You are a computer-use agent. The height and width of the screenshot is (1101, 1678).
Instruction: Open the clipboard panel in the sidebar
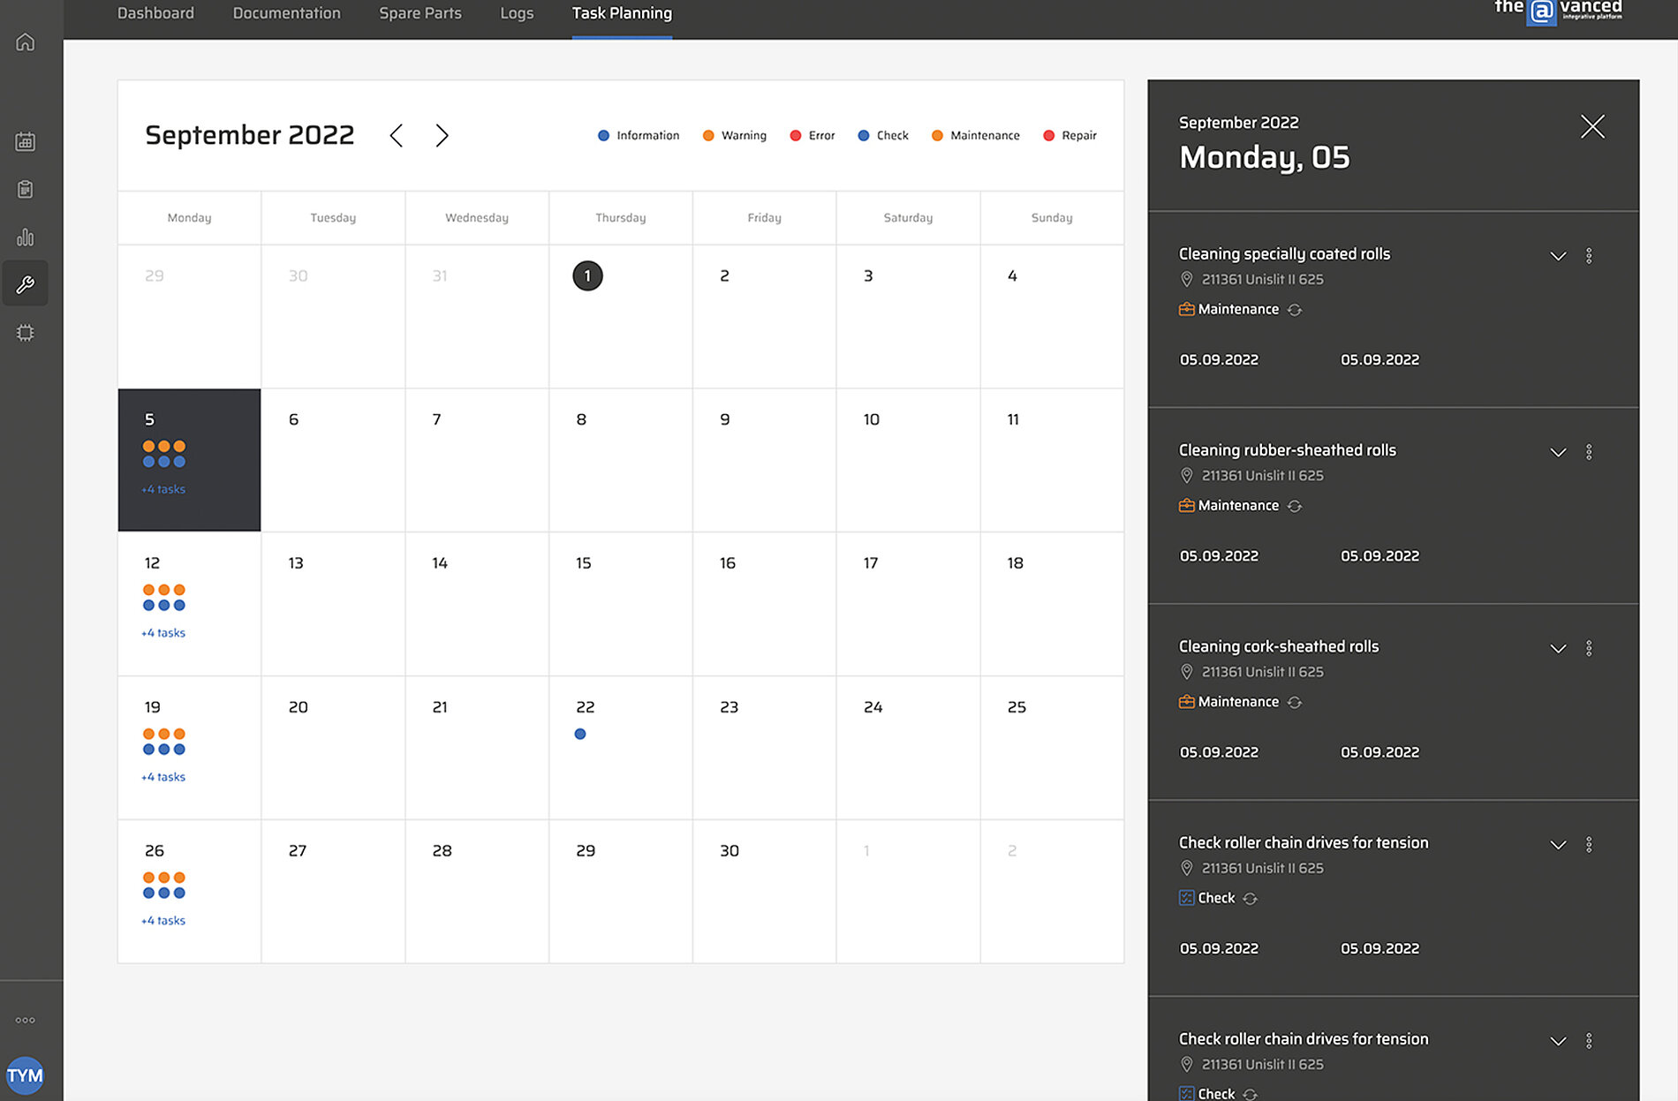[x=26, y=189]
